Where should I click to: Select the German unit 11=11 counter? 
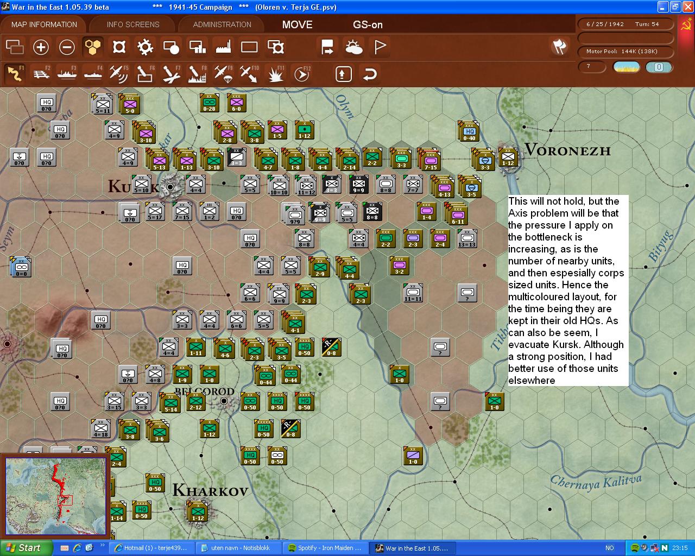click(x=413, y=293)
